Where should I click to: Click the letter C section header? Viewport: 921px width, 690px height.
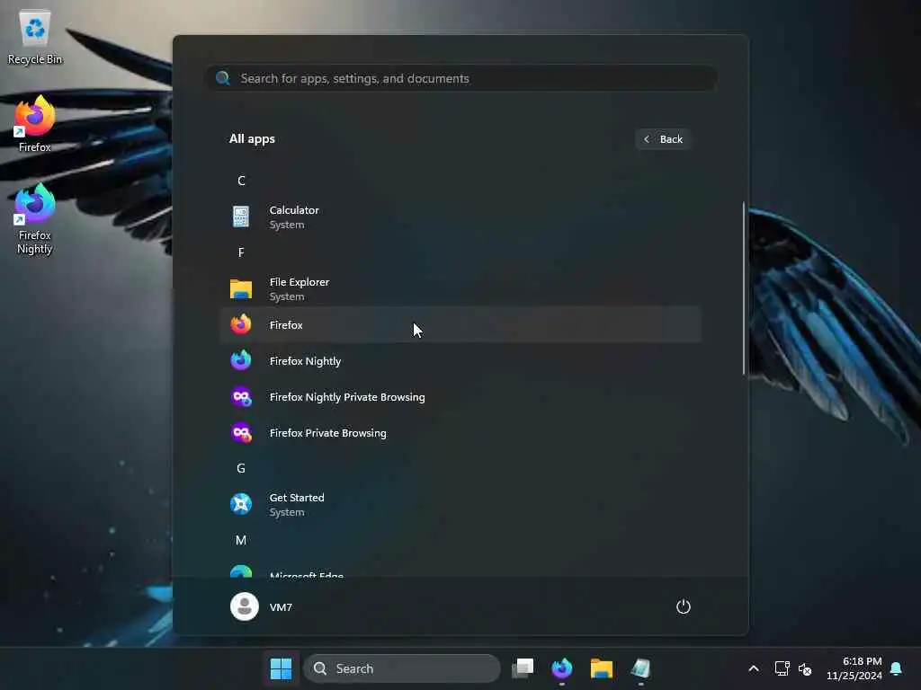coord(241,181)
